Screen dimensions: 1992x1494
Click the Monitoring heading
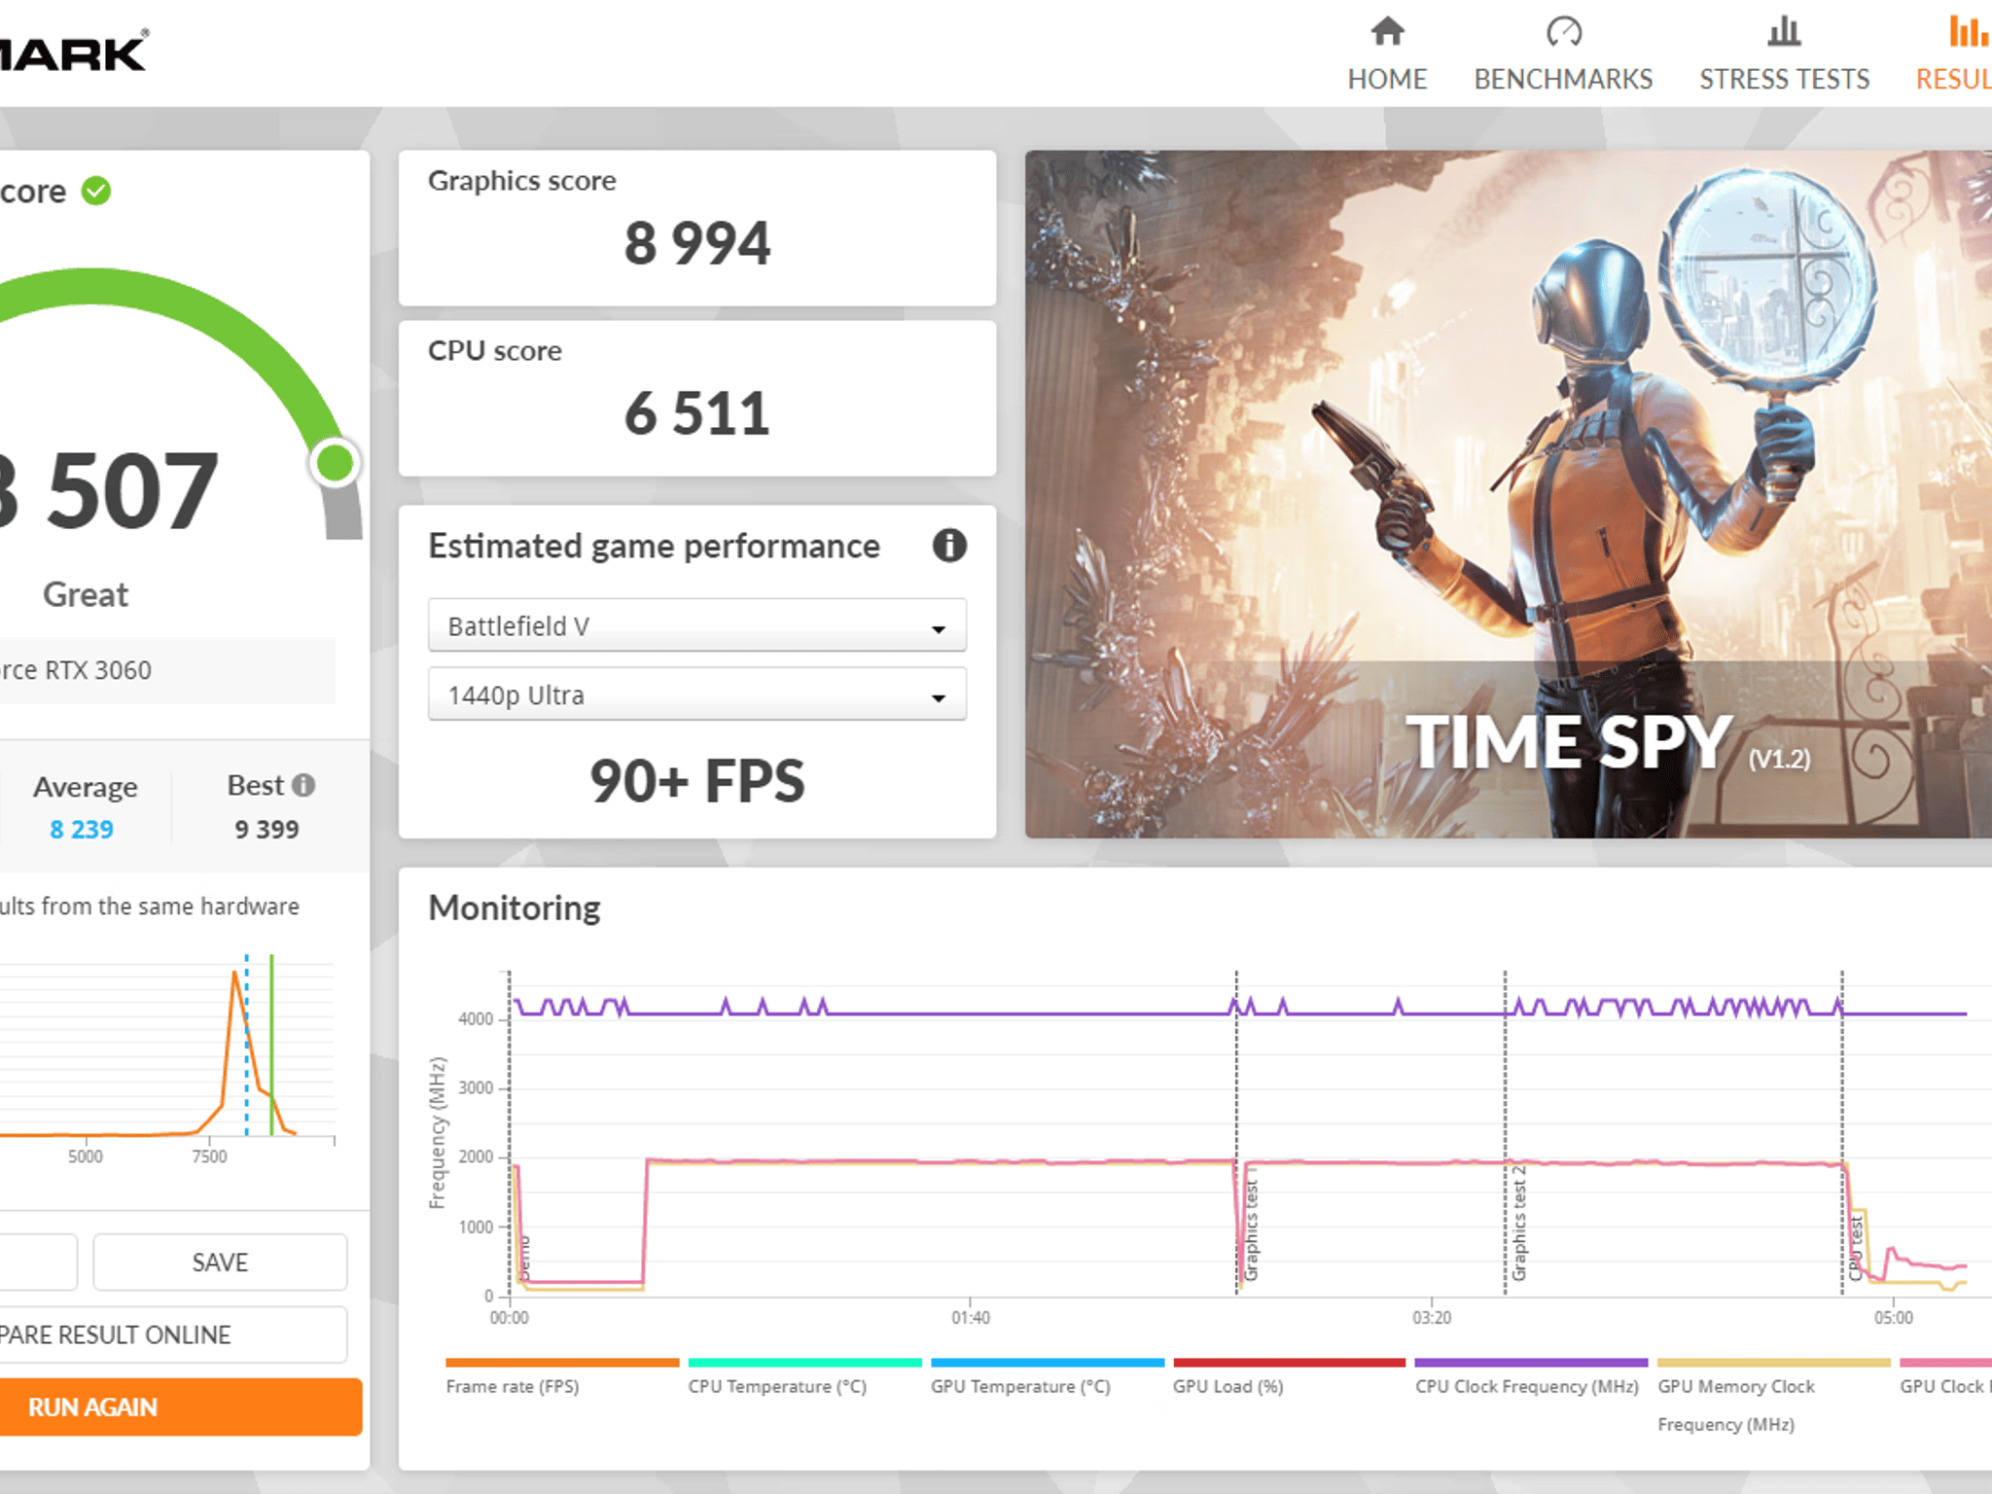515,907
